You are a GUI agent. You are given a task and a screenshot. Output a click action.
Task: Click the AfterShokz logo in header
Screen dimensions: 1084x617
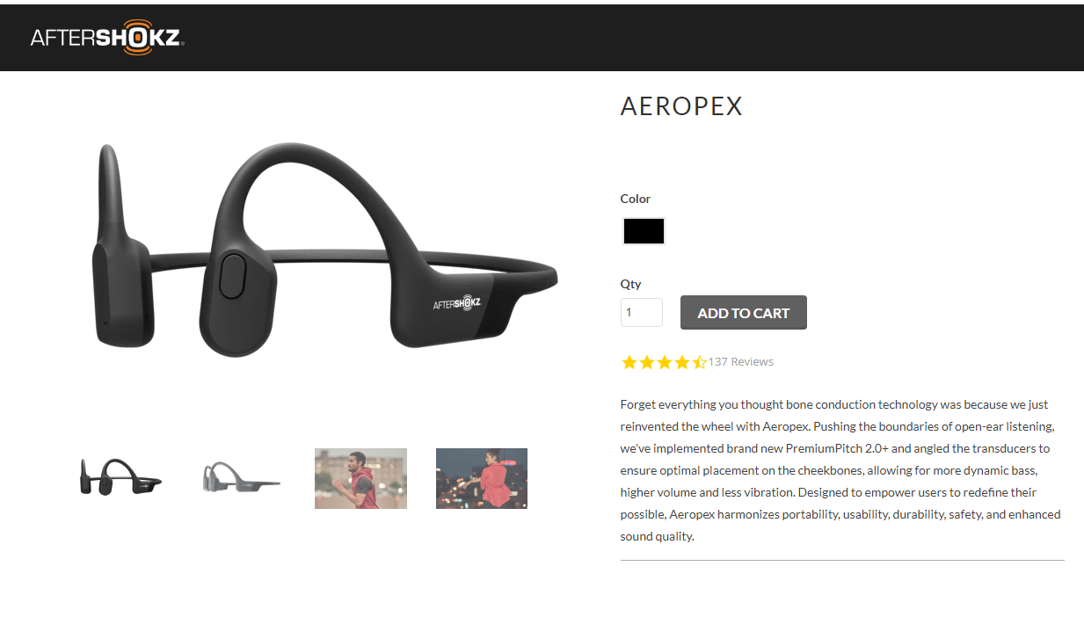pyautogui.click(x=106, y=38)
